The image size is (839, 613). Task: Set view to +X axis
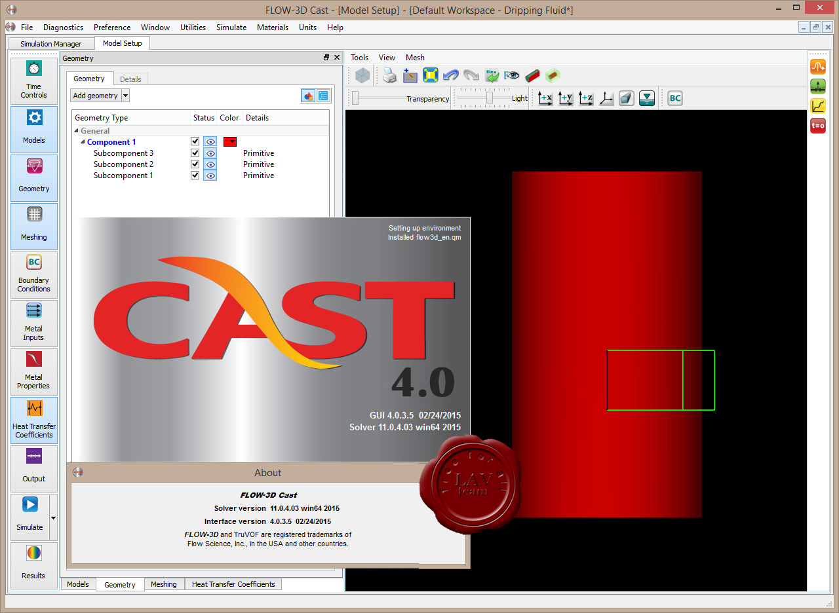(x=545, y=98)
